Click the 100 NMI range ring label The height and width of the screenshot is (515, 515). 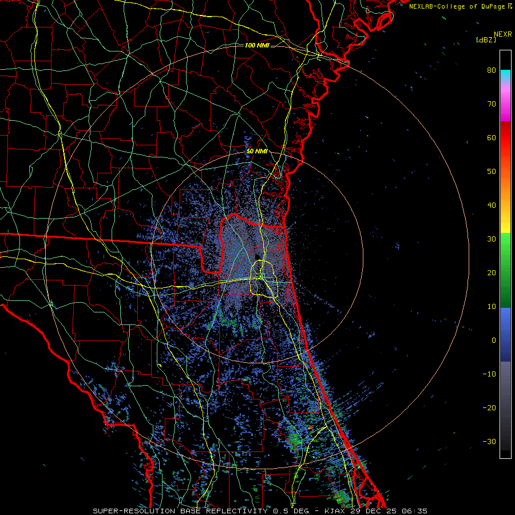[x=257, y=45]
